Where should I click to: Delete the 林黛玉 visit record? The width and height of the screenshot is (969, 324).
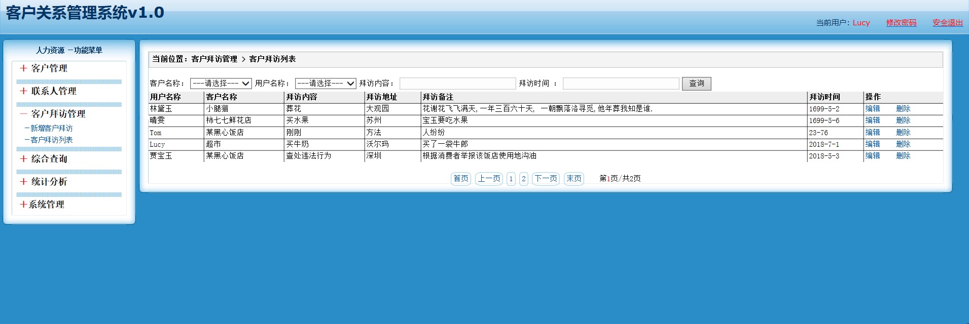click(903, 109)
